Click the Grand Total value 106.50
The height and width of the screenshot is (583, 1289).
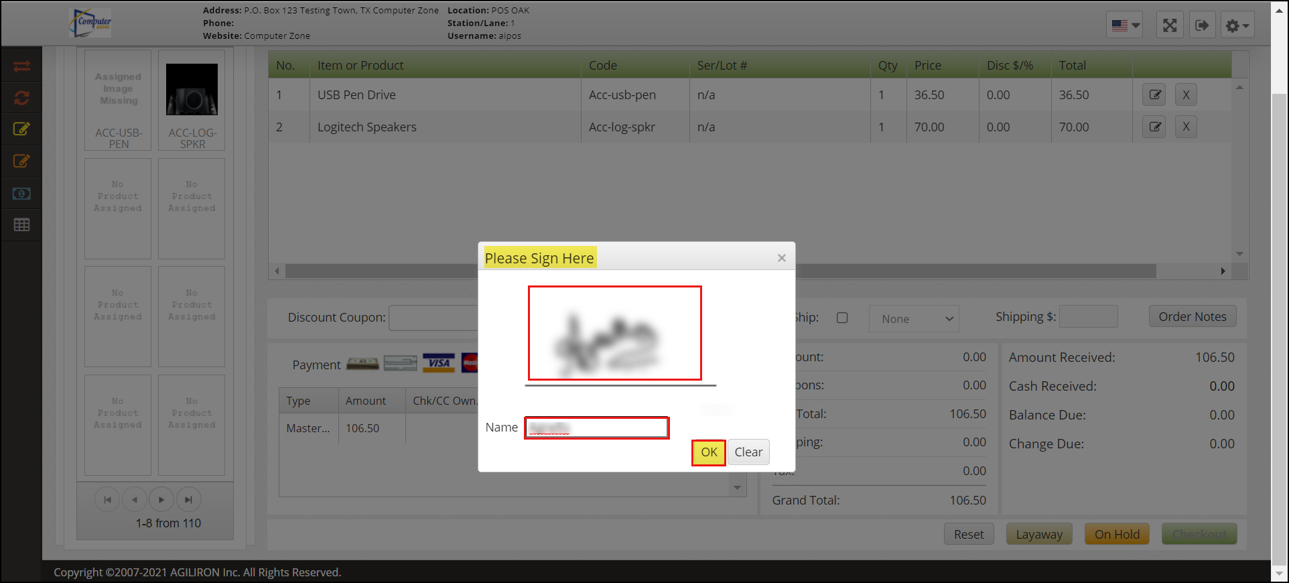(967, 500)
